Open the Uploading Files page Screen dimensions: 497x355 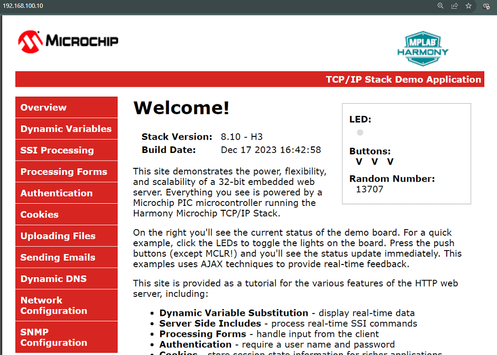pyautogui.click(x=66, y=236)
